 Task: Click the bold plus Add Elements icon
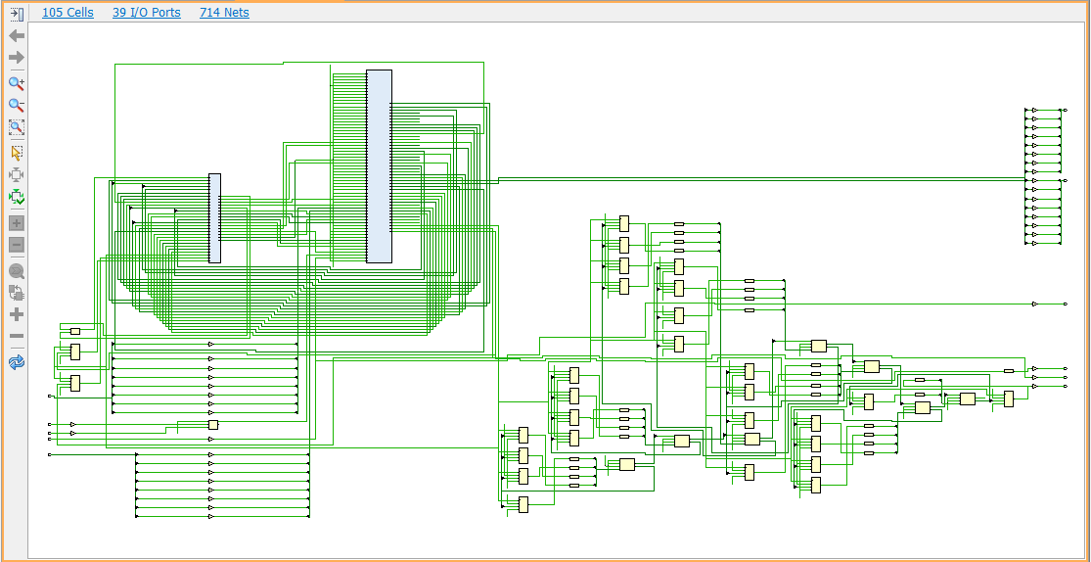click(16, 314)
